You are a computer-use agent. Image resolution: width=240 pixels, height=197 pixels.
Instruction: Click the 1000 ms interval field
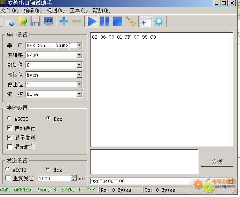coord(54,178)
